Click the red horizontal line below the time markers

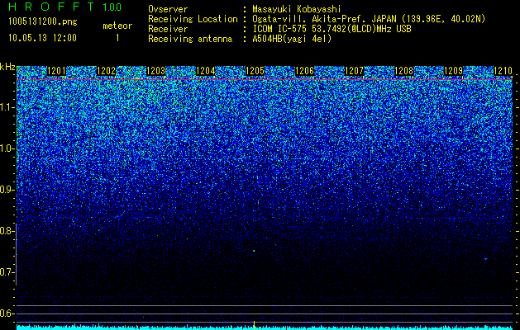(x=265, y=80)
